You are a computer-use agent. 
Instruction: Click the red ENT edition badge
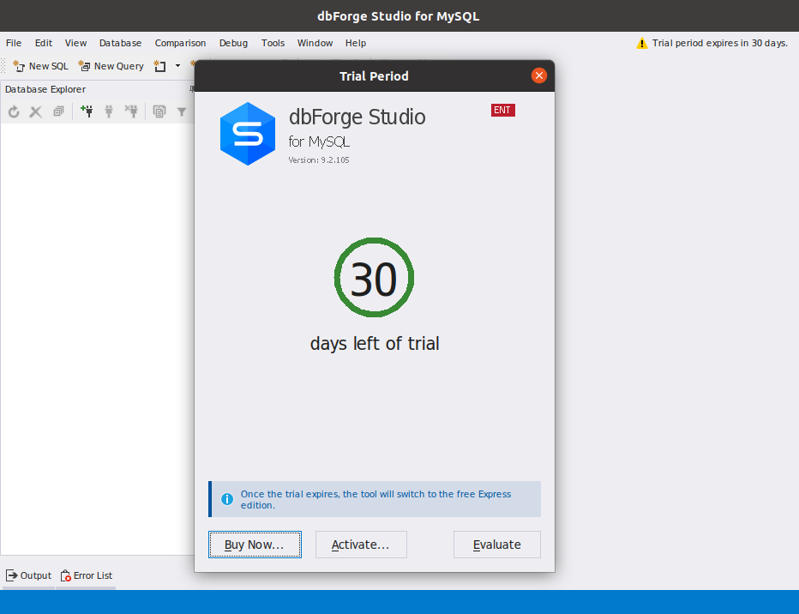click(503, 110)
